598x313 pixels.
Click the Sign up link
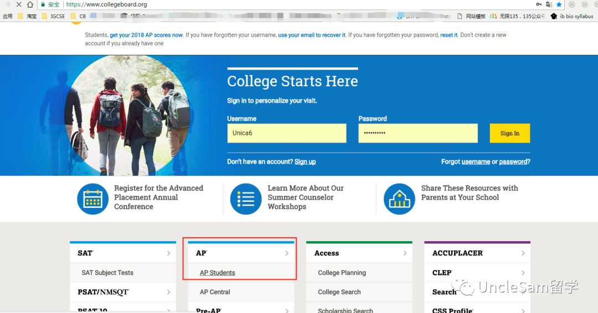pyautogui.click(x=305, y=162)
